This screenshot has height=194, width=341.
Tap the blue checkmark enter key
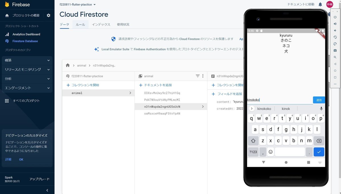pos(319,152)
